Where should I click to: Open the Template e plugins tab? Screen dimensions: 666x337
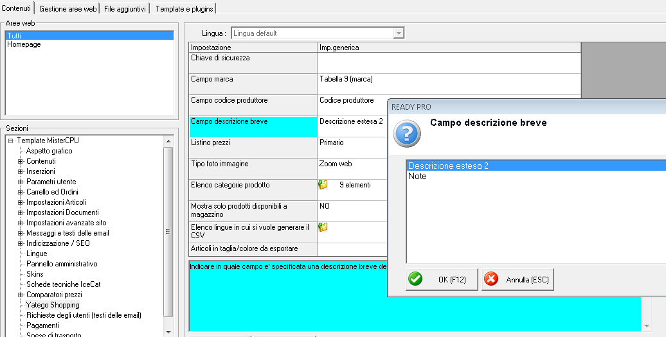pos(184,8)
